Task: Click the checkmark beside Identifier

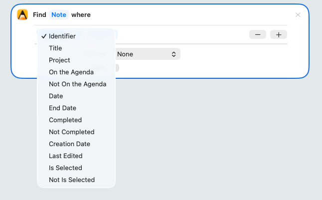Action: (44, 36)
